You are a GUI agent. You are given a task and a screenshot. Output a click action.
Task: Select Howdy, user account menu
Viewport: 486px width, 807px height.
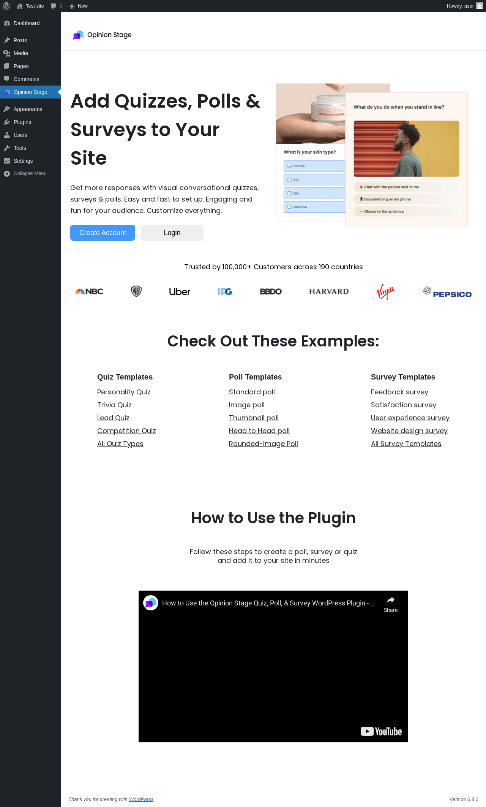coord(464,6)
